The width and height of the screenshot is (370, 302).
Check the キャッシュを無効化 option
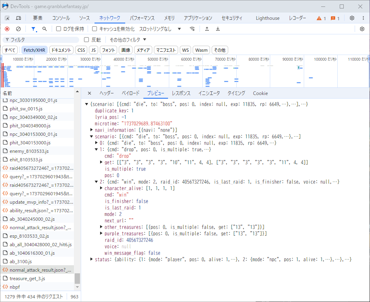click(95, 29)
